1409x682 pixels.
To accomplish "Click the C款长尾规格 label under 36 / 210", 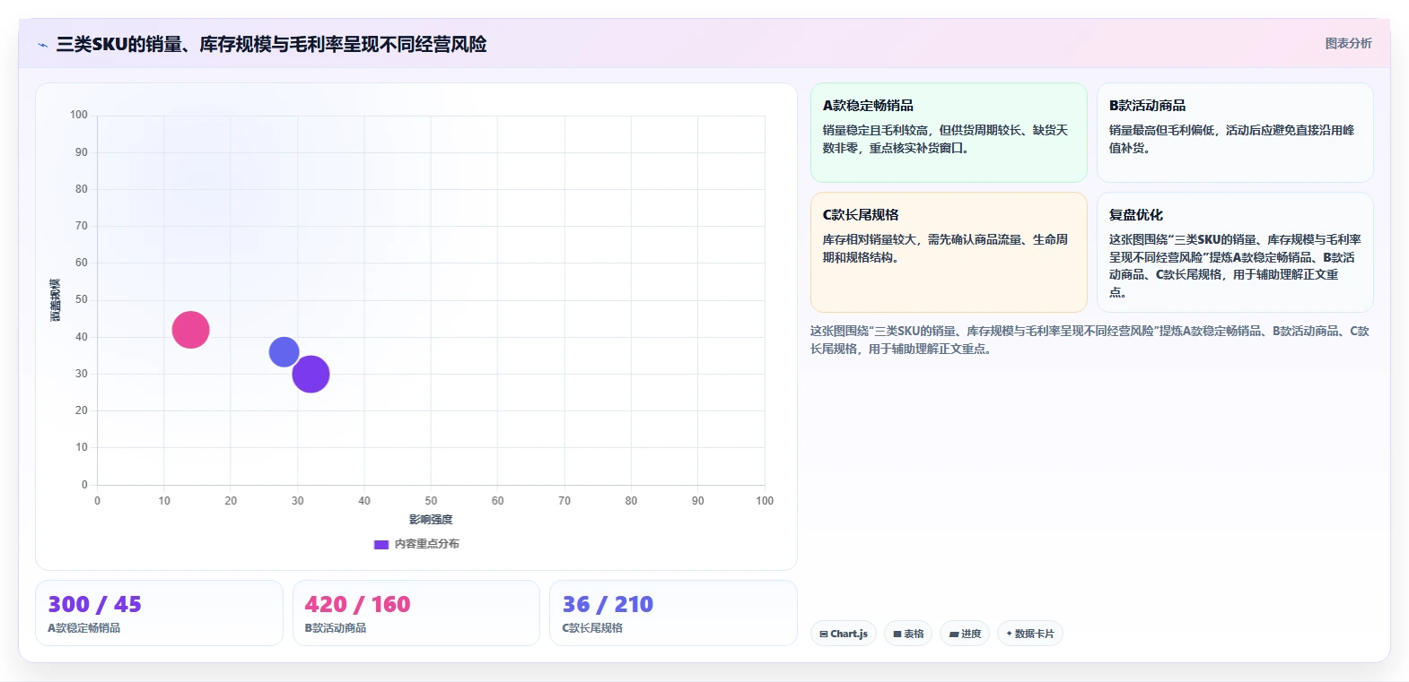I will 592,628.
